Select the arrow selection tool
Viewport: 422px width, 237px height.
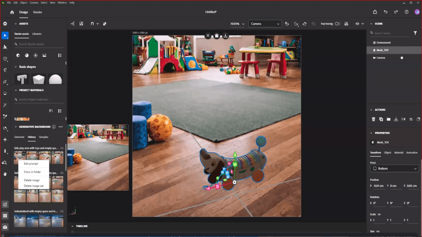click(x=5, y=35)
